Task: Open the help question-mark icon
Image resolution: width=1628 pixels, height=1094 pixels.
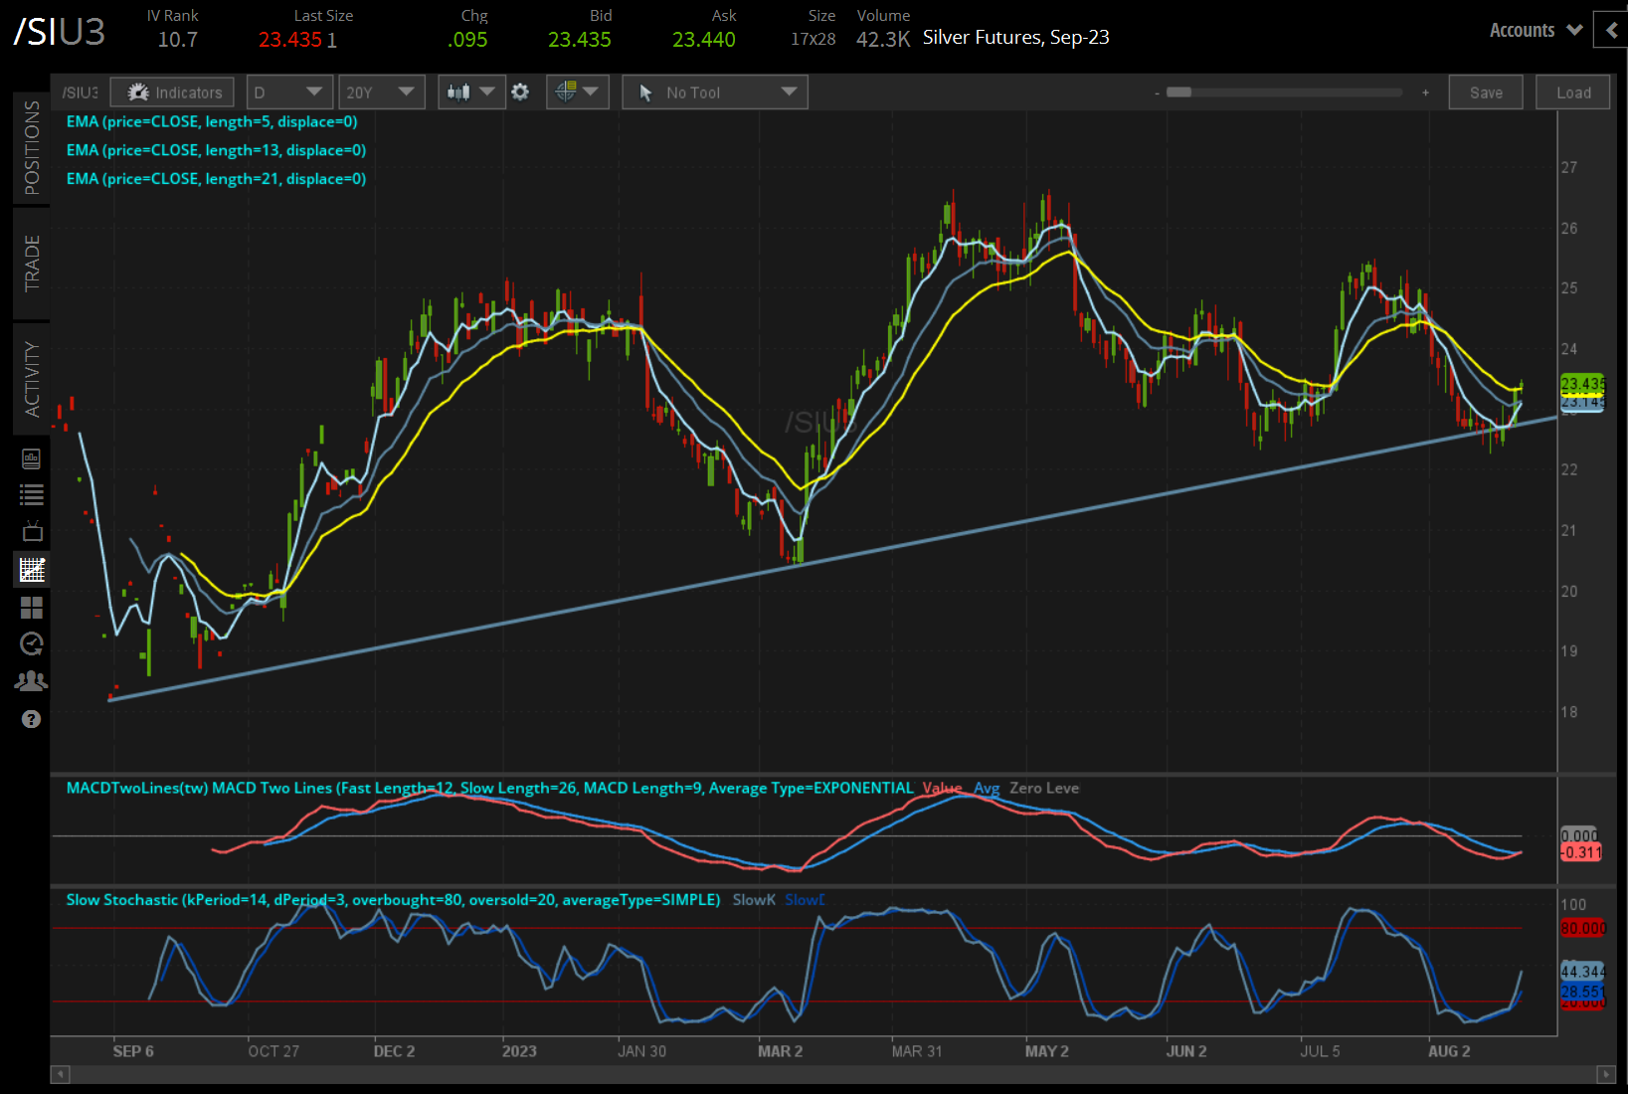Action: click(31, 719)
